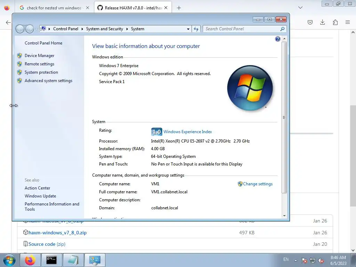
Task: Go to Control Panel Home
Action: [43, 43]
